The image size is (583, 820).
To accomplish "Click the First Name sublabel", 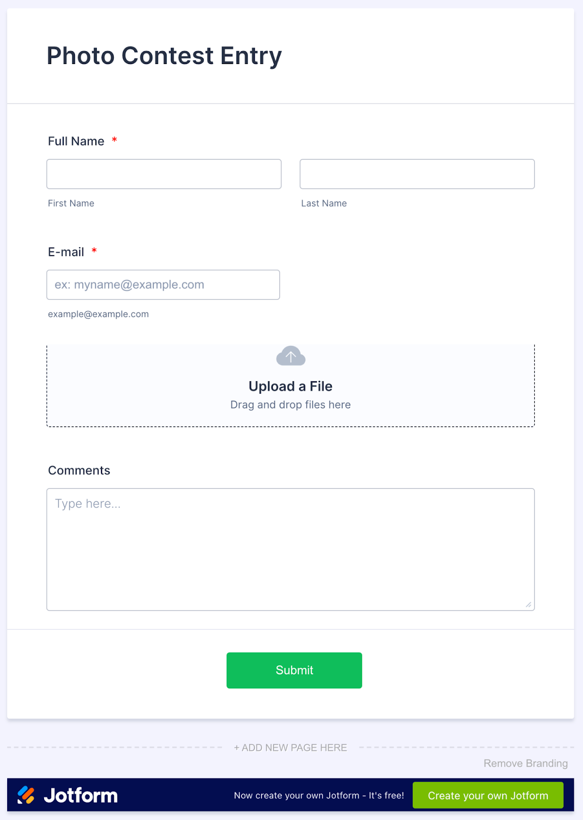I will click(x=71, y=203).
